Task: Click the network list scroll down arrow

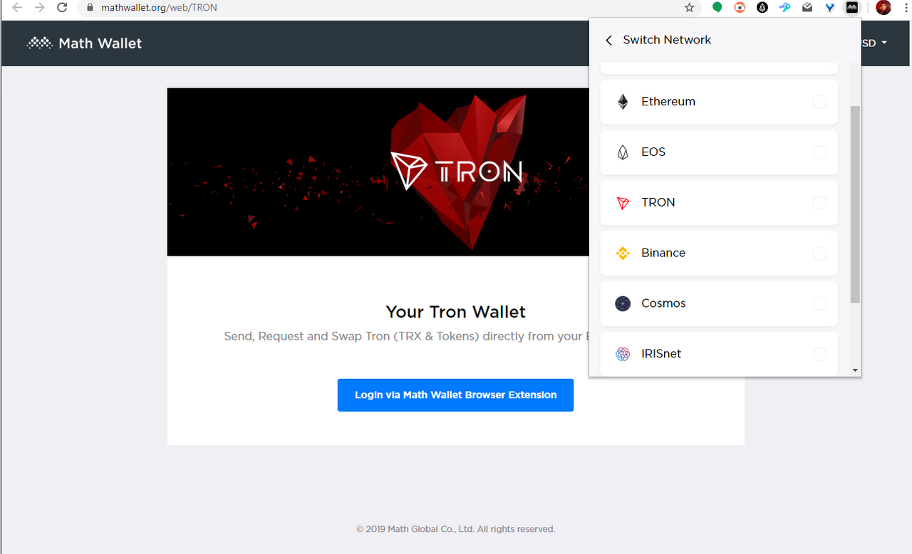Action: [x=855, y=370]
